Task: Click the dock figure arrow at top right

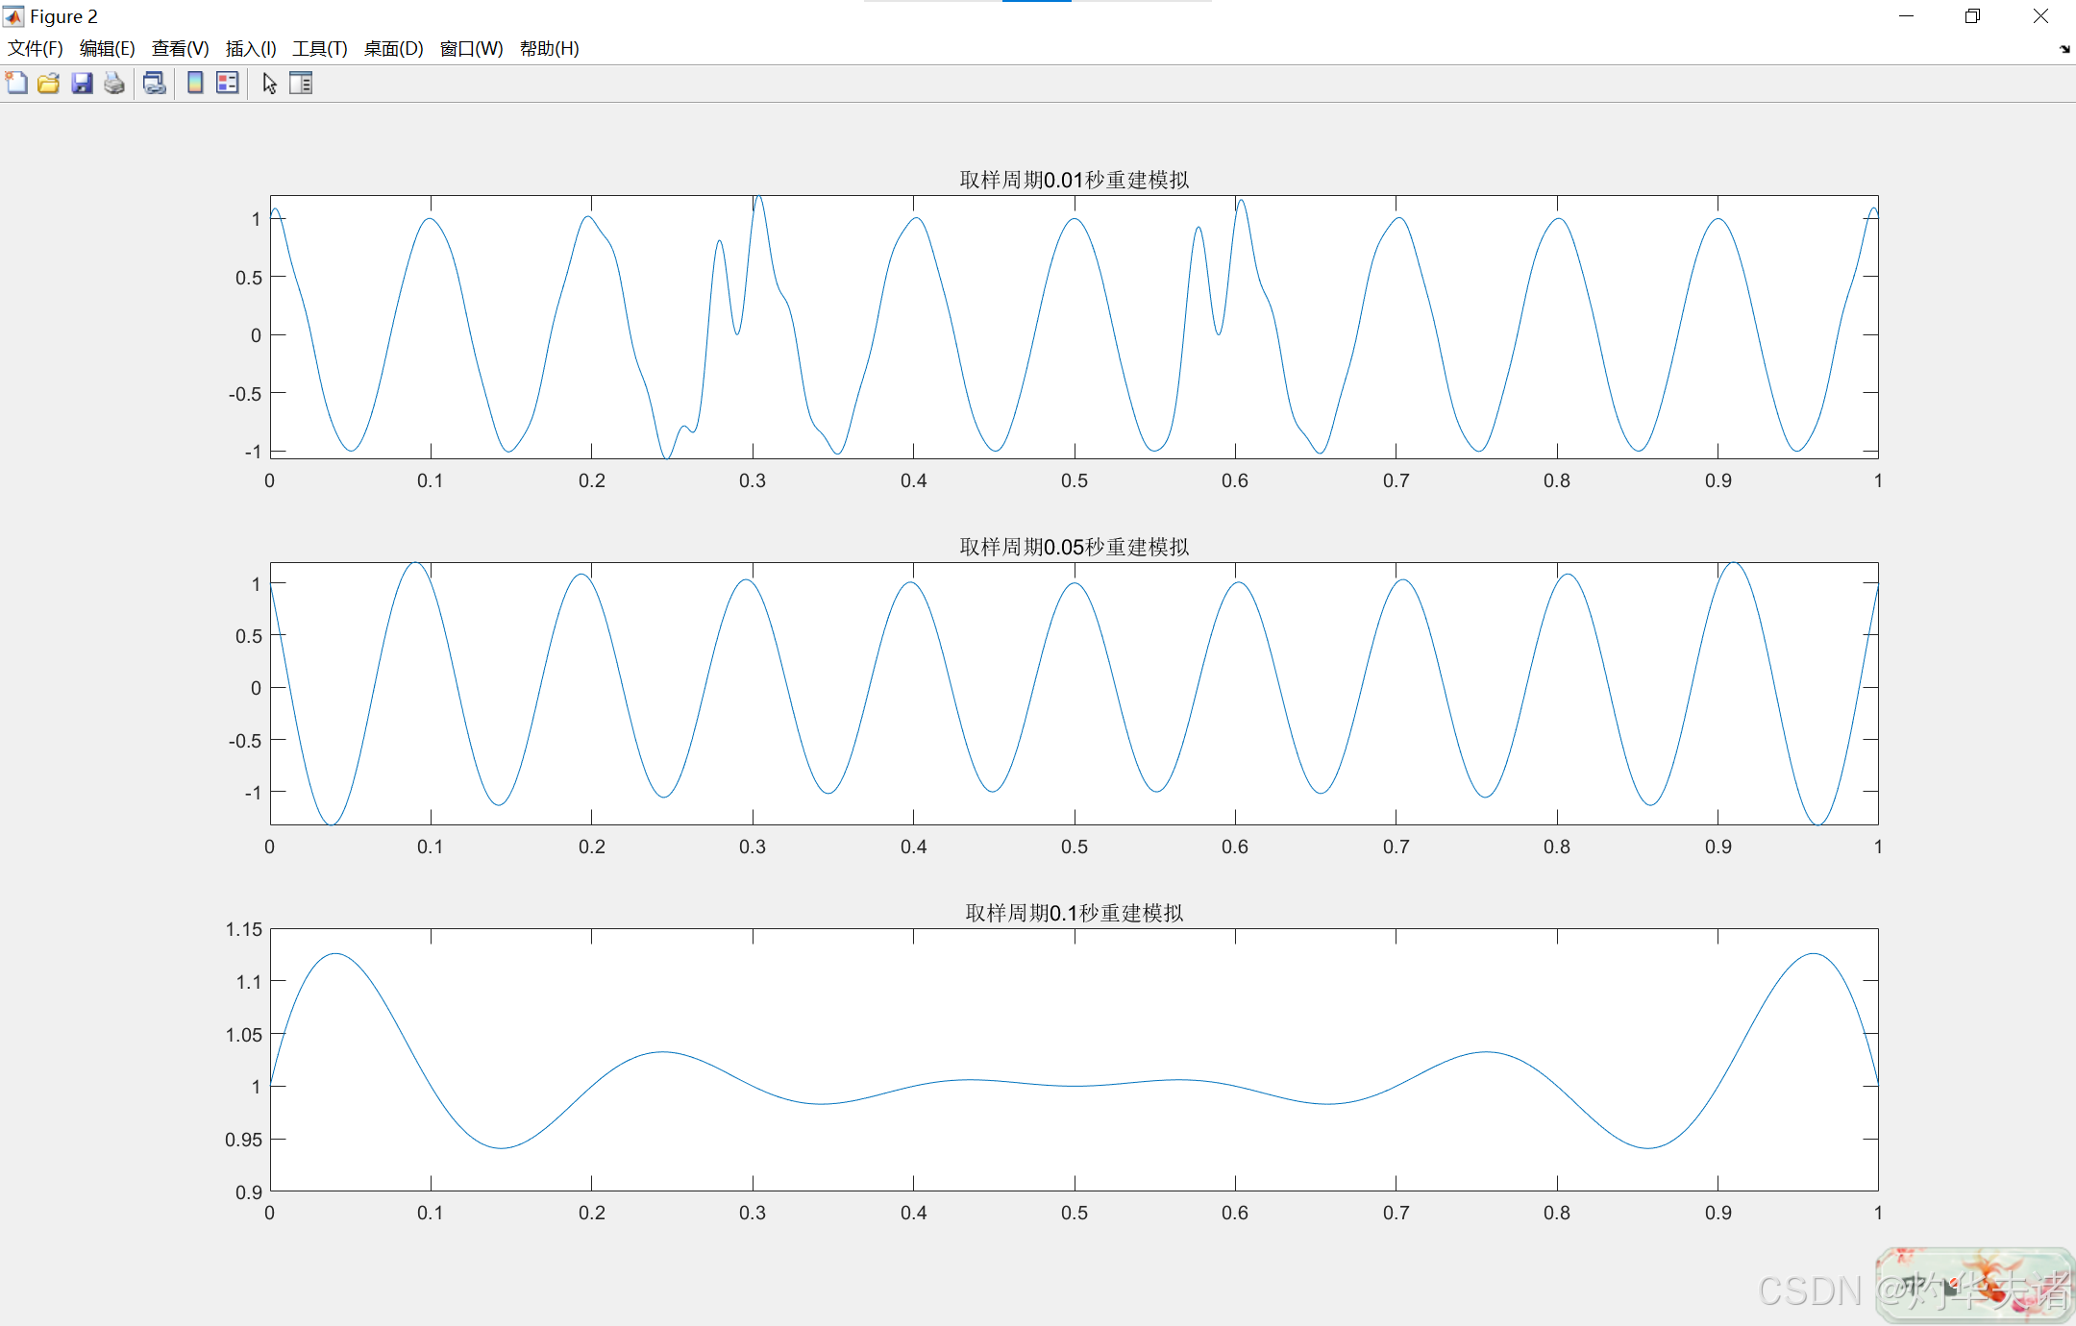Action: pyautogui.click(x=2064, y=49)
